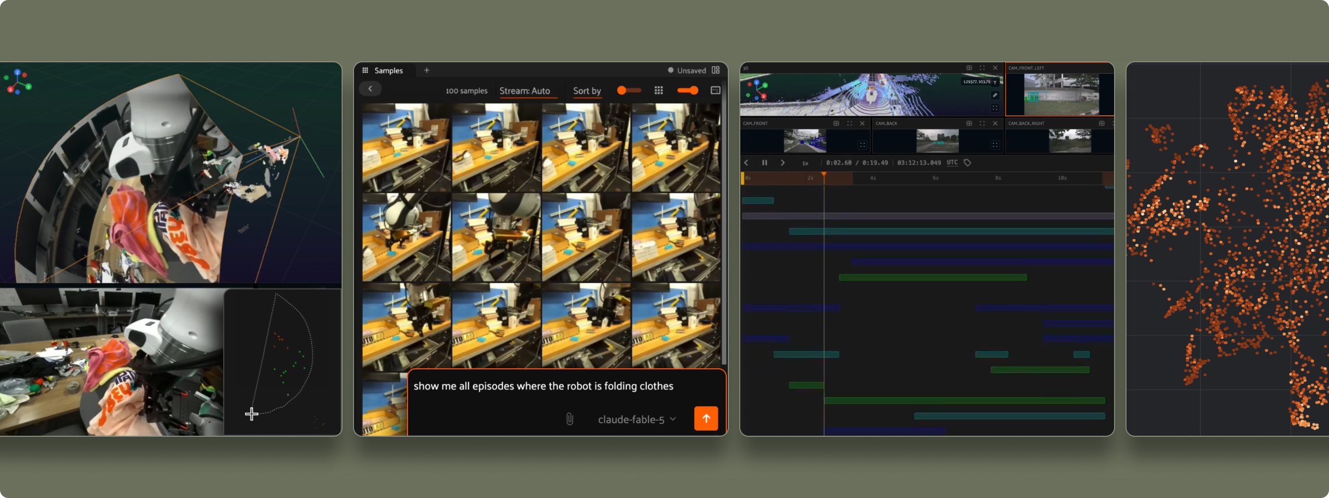Add a new tab with the plus button

pos(427,71)
